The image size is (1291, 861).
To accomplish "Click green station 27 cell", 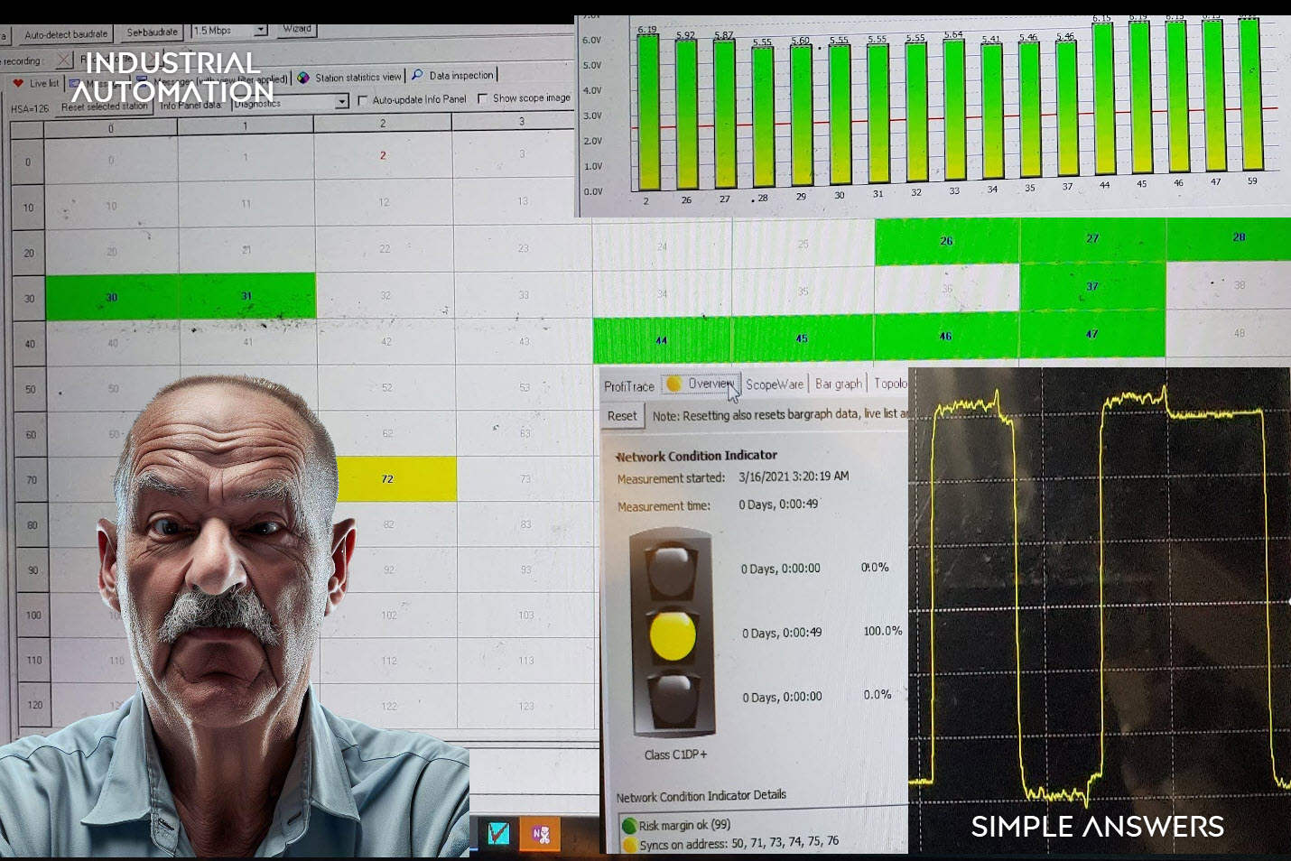I will coord(1092,239).
